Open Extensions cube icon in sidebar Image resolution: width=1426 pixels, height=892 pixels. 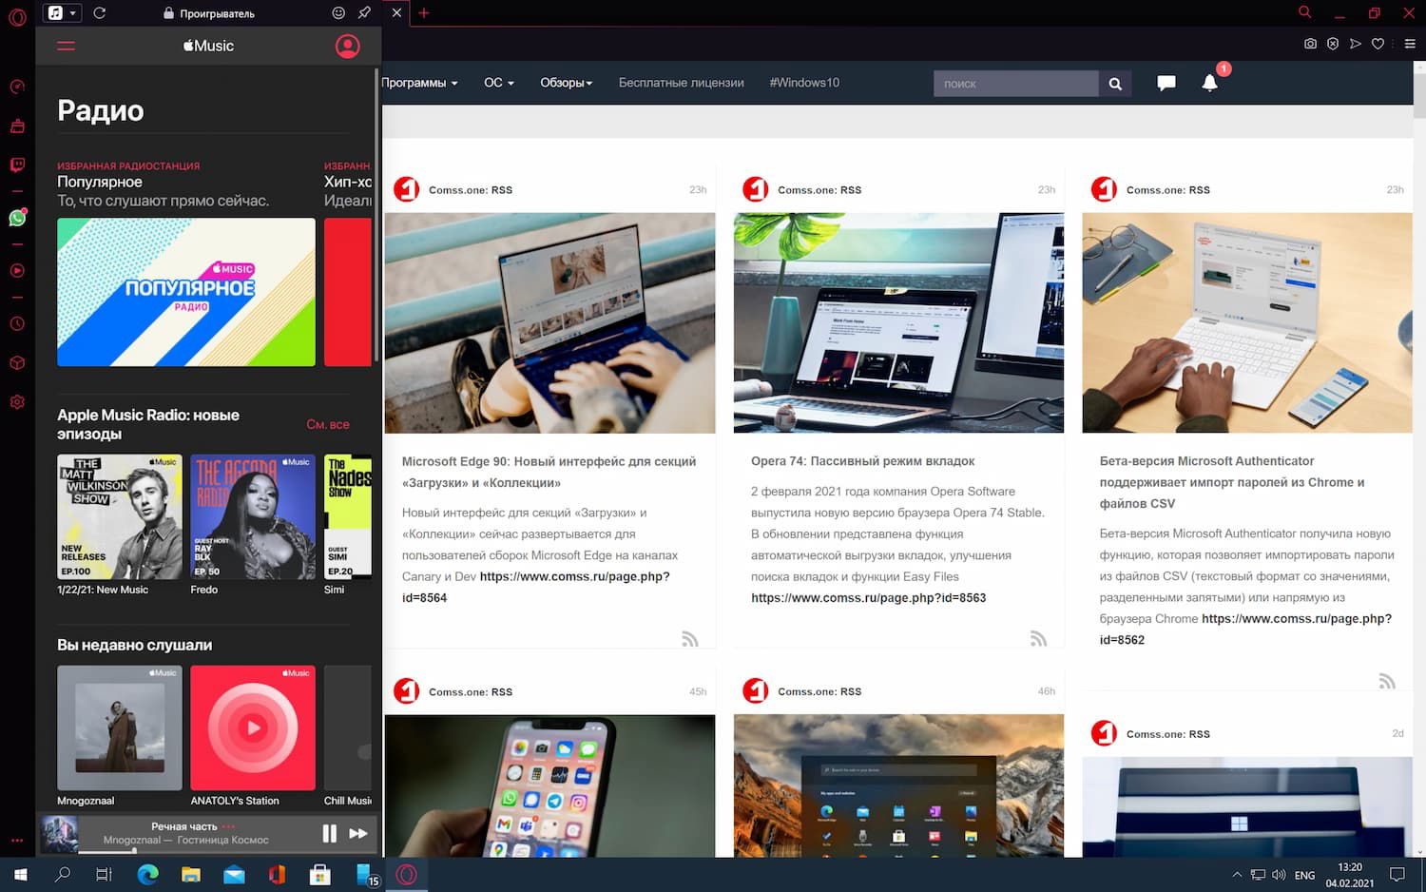point(17,362)
